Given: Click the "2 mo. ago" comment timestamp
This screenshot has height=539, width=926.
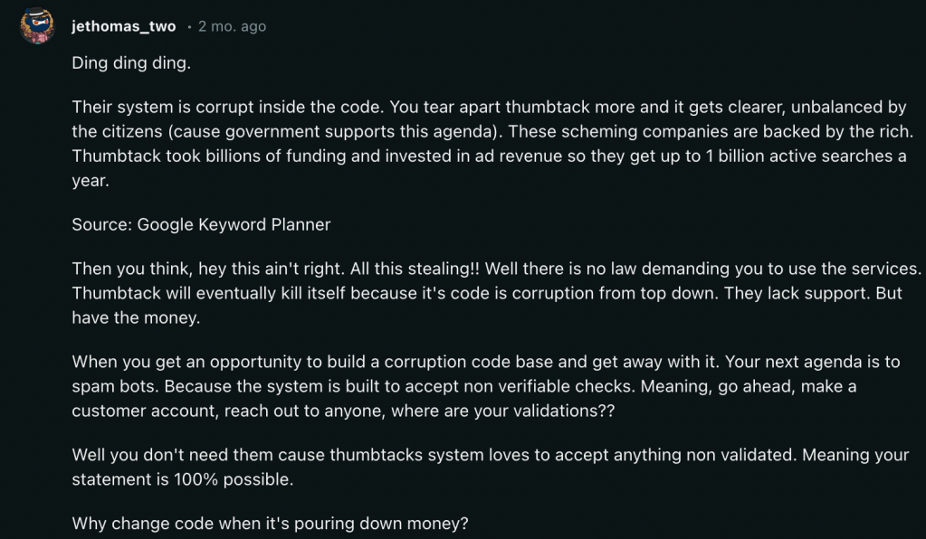Looking at the screenshot, I should click(232, 26).
